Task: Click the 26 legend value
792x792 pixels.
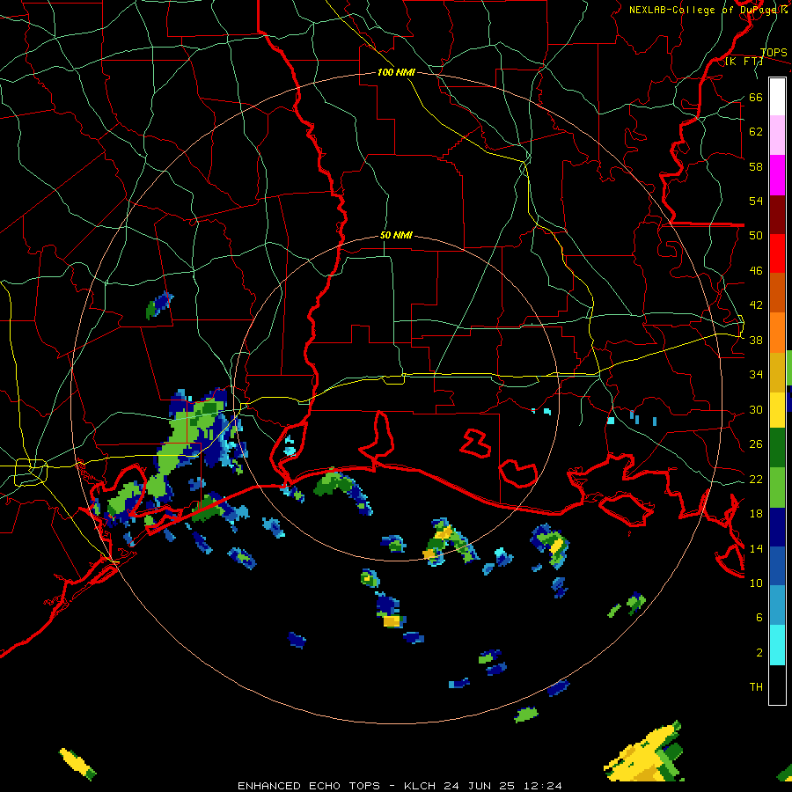Action: coord(756,444)
